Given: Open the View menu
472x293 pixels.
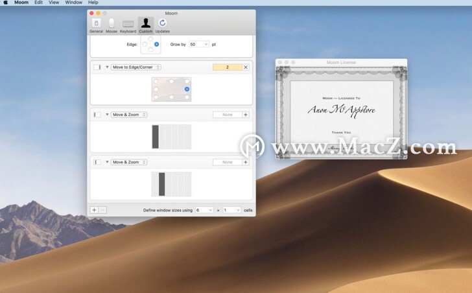Looking at the screenshot, I should coord(54,3).
